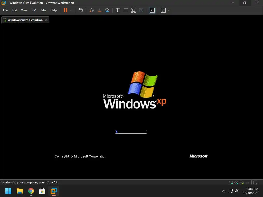
Task: Open the message log icon in status bar
Action: (255, 182)
